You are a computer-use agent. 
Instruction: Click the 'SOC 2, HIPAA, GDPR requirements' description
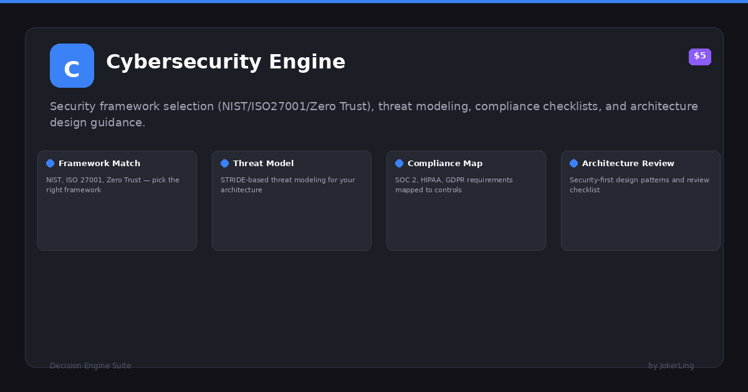pos(454,185)
